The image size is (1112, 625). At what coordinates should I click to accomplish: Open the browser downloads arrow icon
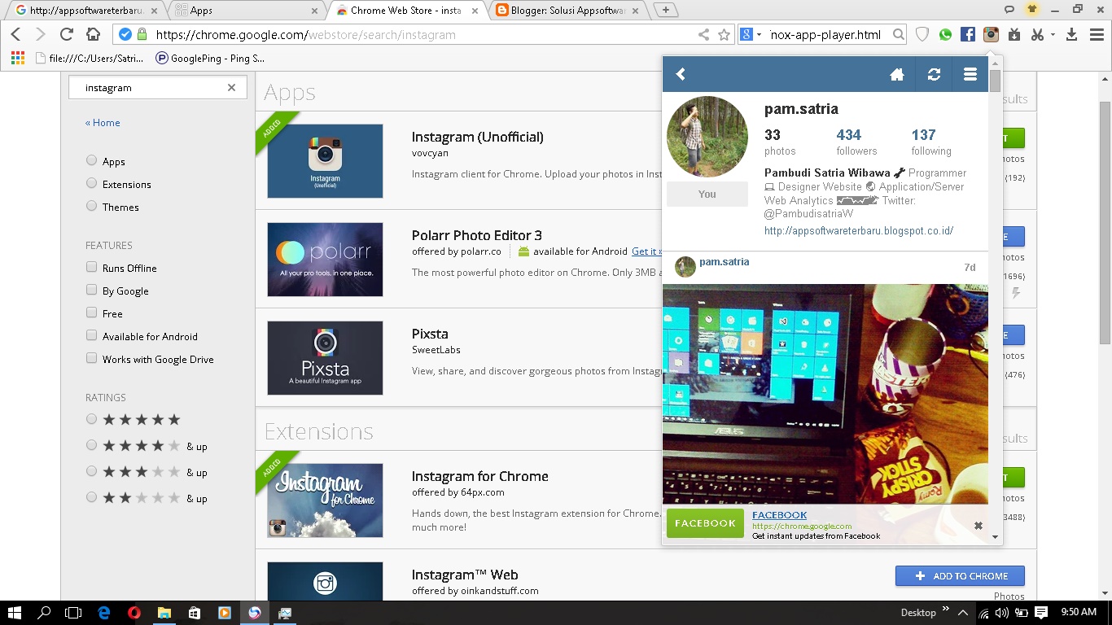1071,34
